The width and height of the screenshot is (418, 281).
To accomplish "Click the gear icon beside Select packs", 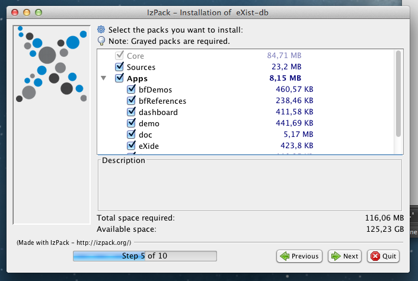I will (101, 30).
